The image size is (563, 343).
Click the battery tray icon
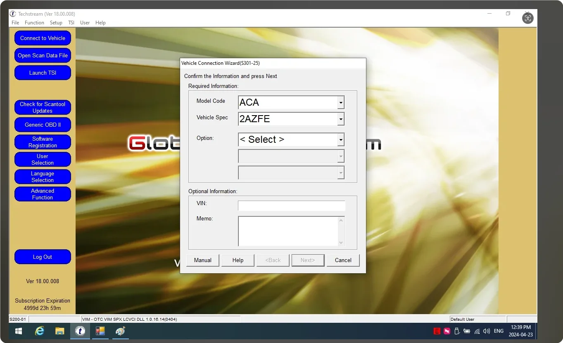click(x=467, y=331)
